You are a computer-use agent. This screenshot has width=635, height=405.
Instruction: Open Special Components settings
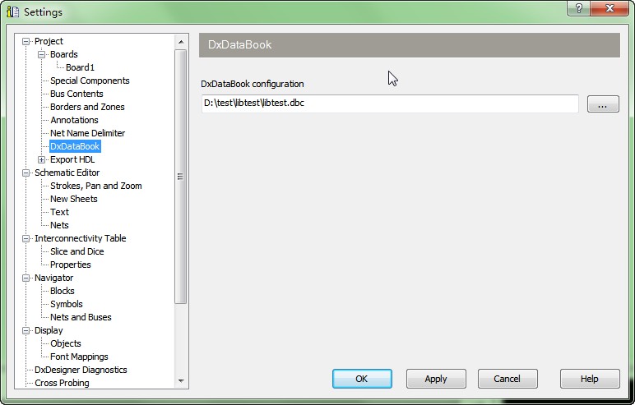point(90,81)
